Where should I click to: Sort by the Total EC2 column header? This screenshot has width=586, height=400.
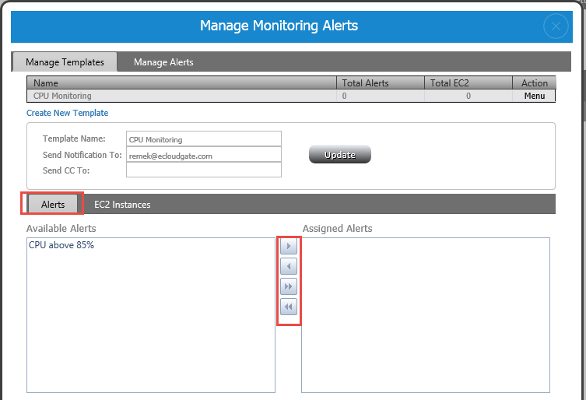click(468, 82)
